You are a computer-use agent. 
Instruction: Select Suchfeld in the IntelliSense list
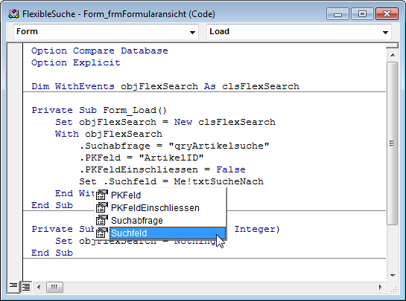168,233
